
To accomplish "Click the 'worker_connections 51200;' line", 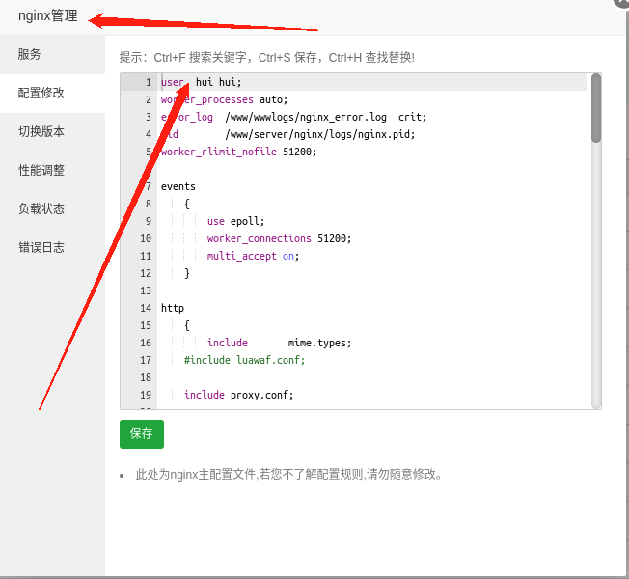I will point(279,238).
